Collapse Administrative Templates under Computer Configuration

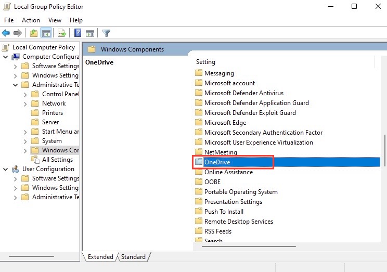[x=15, y=85]
